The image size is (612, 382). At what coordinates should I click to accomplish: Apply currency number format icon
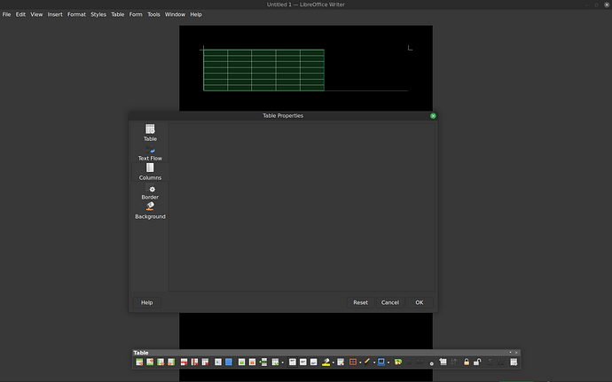point(398,363)
